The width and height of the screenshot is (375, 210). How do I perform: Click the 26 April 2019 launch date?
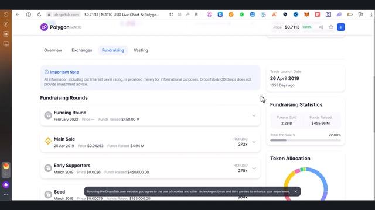tap(285, 78)
